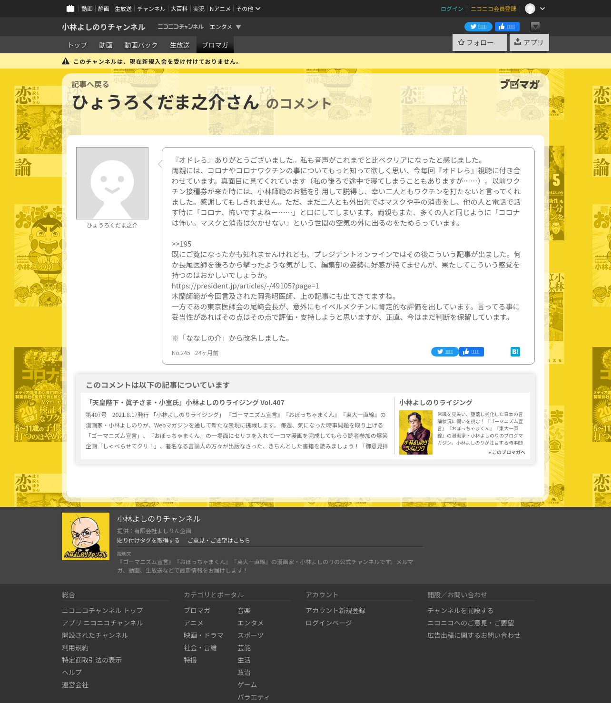Expand the account menu chevron
611x703 pixels.
tap(542, 9)
